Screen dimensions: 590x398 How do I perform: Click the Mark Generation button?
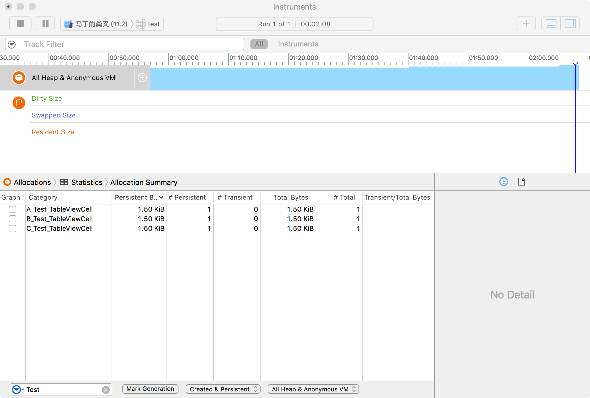(150, 389)
